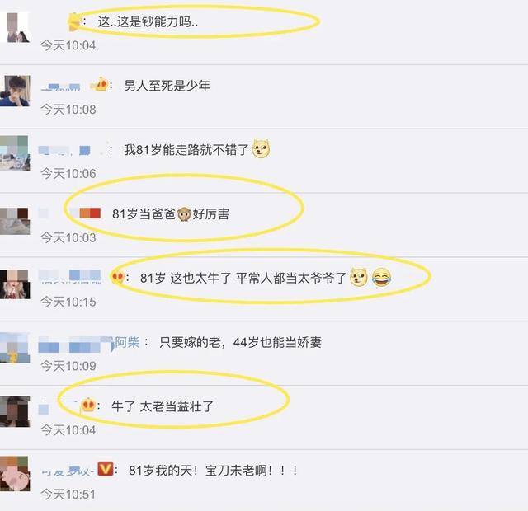
Task: Click the timestamp 今天10:15
Action: click(x=68, y=302)
